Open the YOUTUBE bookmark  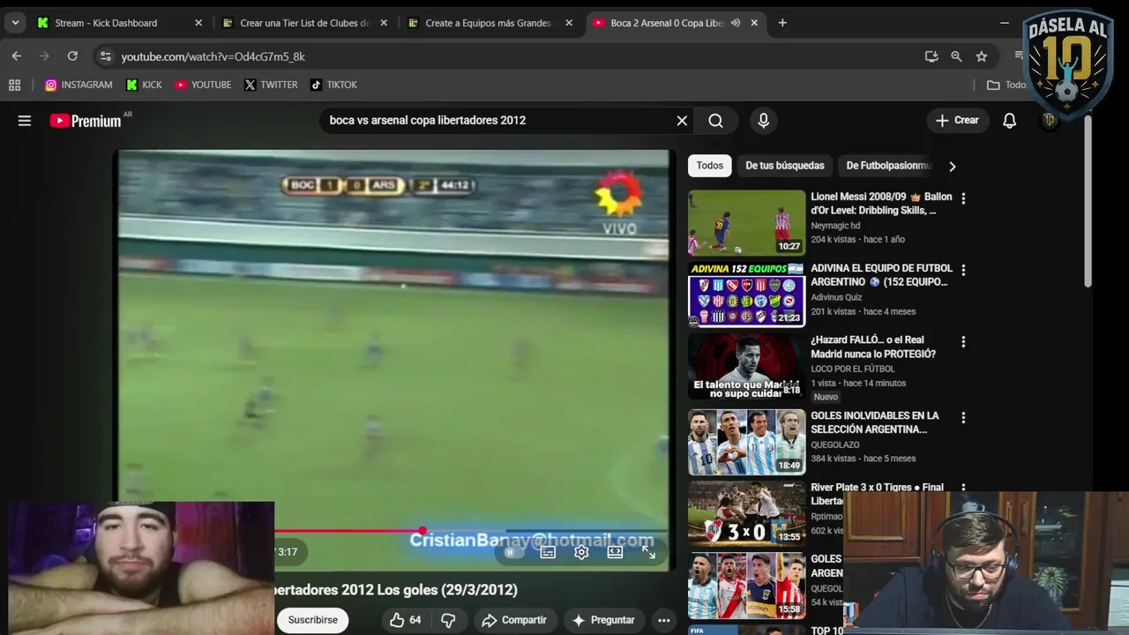[203, 85]
